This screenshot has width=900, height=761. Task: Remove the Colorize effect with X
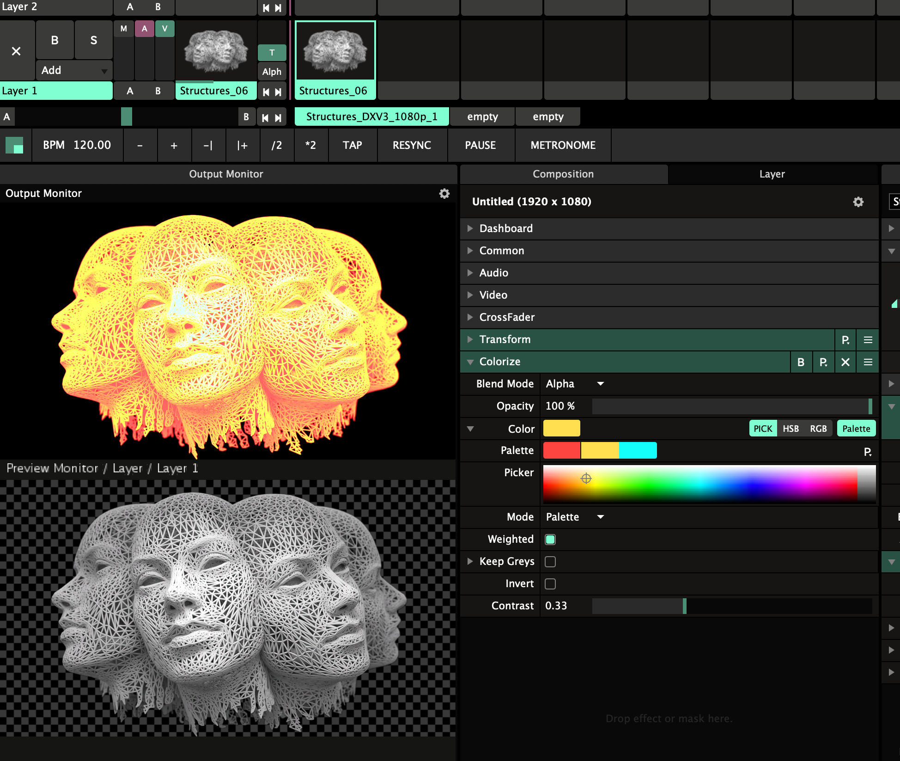coord(845,362)
